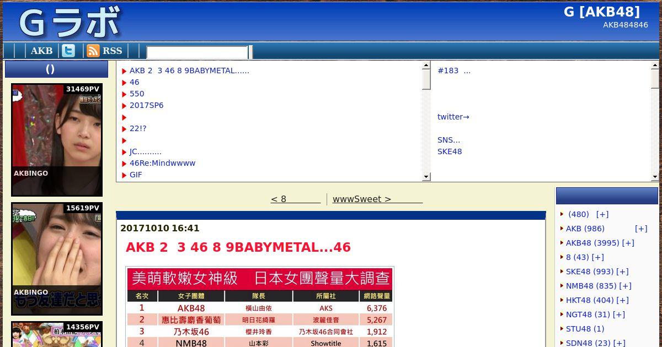Expand the 'AKB48 (3995)' category with [+]

tap(628, 243)
